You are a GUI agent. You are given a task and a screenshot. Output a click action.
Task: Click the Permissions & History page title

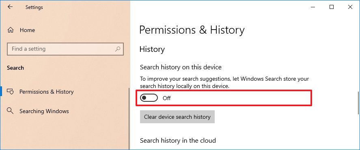192,30
